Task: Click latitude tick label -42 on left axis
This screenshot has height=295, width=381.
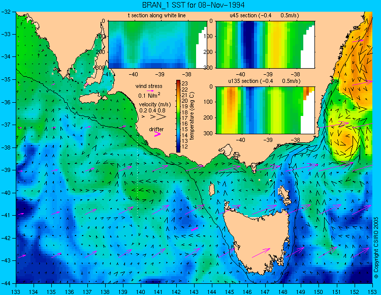Action: tap(6, 238)
